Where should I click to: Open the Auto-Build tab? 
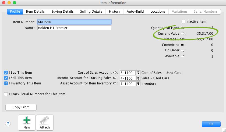click(x=135, y=12)
